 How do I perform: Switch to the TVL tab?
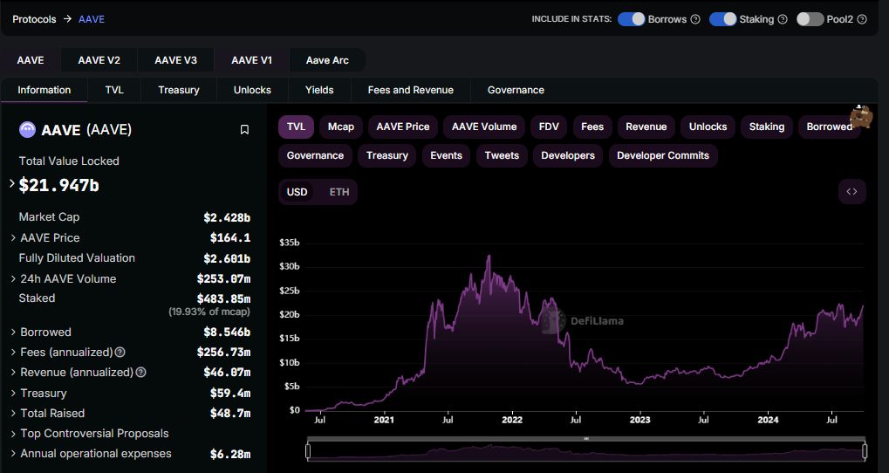tap(114, 90)
